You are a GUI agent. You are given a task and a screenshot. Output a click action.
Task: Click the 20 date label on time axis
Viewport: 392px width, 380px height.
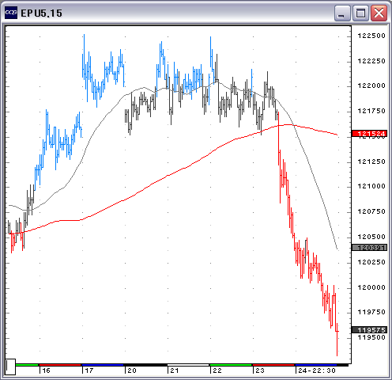tap(132, 370)
